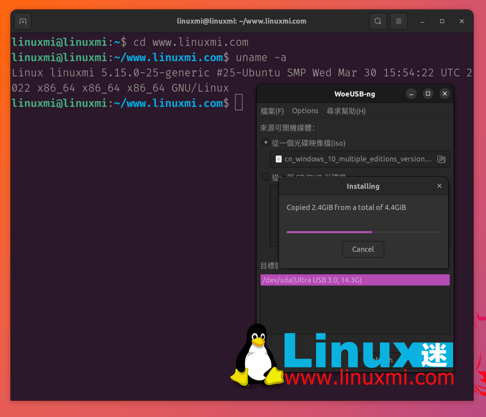
Task: Cancel the installation progress
Action: coord(363,249)
